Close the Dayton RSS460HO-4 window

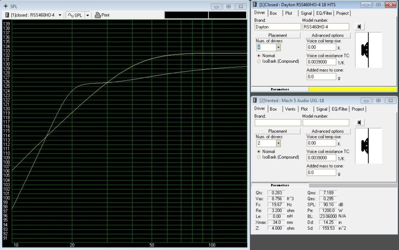tap(390, 5)
